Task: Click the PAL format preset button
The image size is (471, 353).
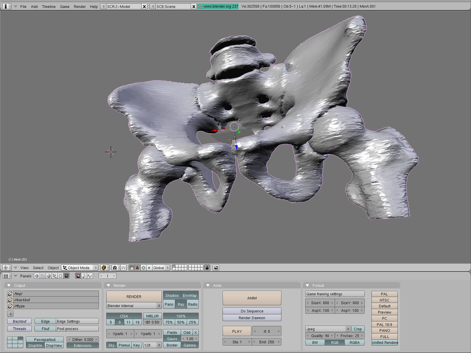Action: point(384,294)
